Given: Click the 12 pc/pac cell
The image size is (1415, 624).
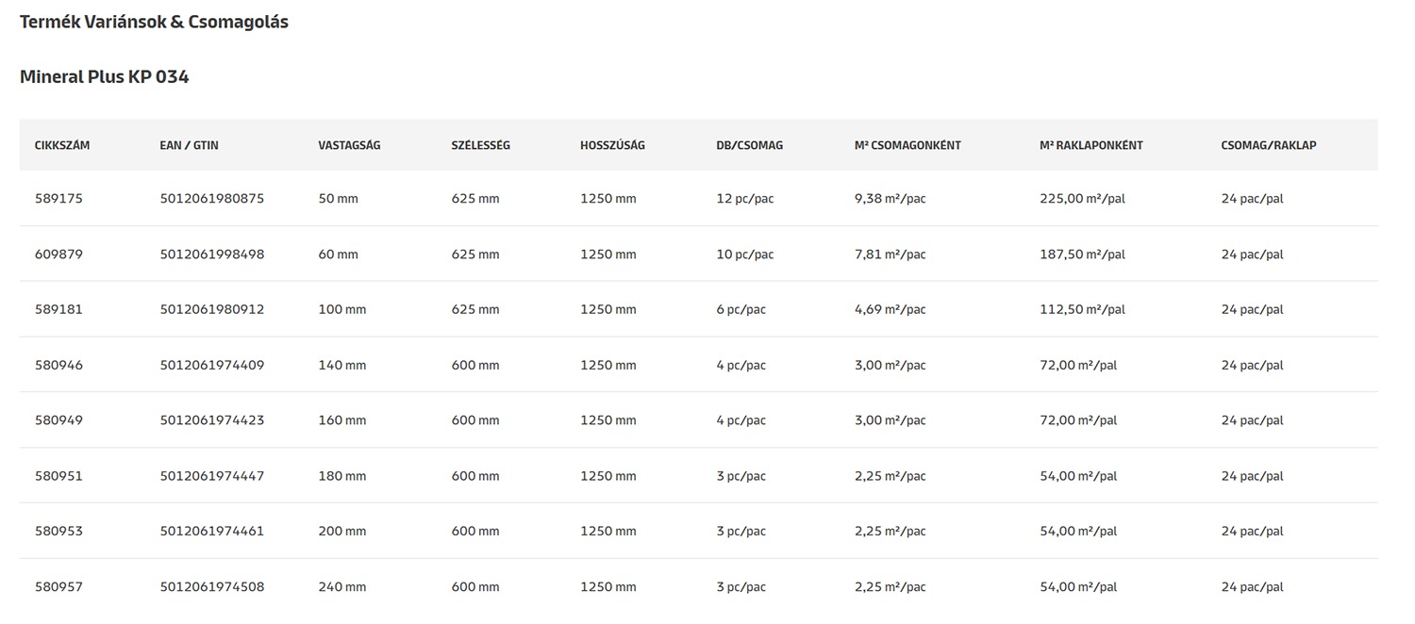Looking at the screenshot, I should [744, 199].
